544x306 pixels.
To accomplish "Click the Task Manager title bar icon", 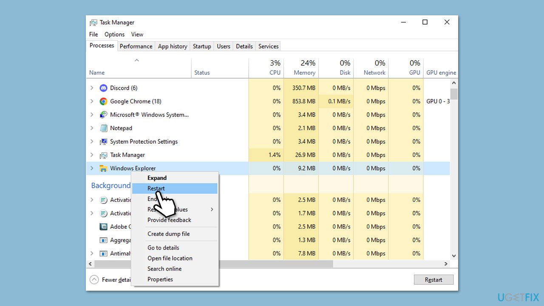I will pyautogui.click(x=93, y=23).
